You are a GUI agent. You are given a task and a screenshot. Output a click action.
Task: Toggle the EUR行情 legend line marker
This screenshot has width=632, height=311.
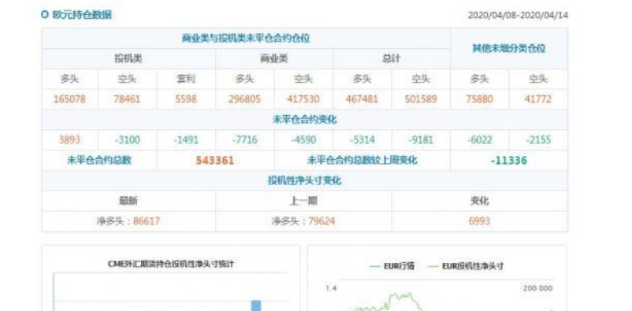375,266
